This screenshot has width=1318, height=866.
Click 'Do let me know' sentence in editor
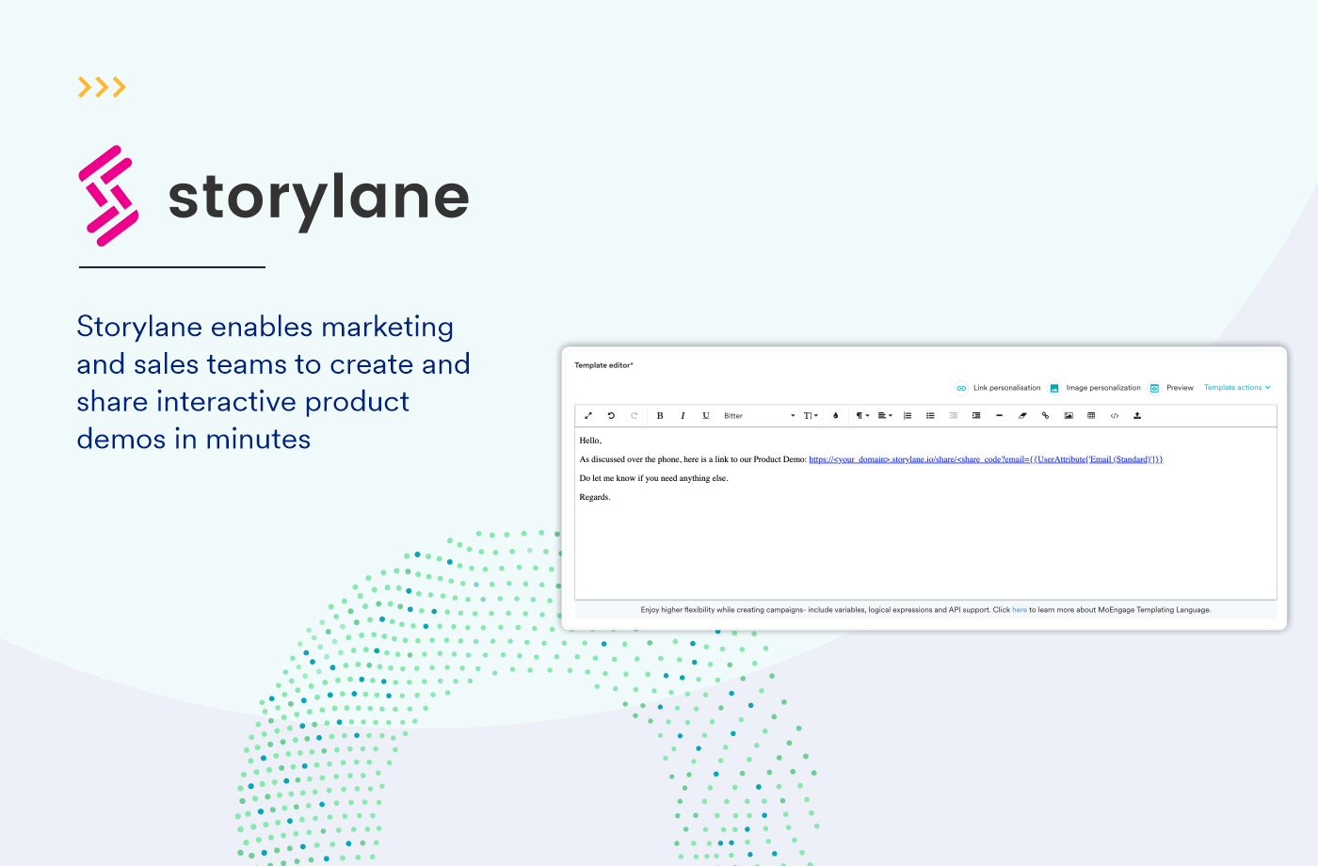coord(653,478)
